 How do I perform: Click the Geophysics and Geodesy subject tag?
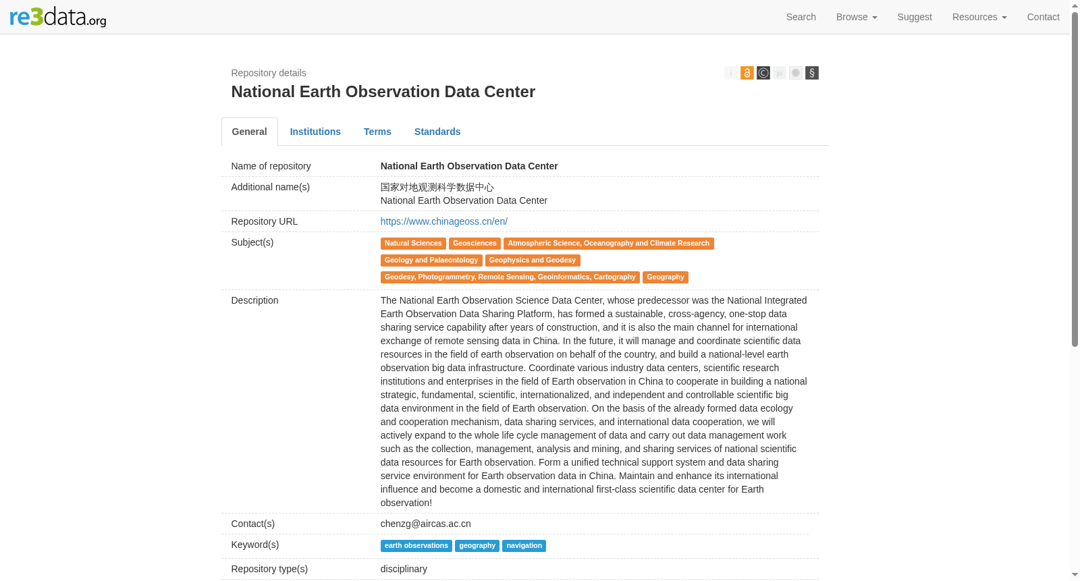click(x=533, y=260)
